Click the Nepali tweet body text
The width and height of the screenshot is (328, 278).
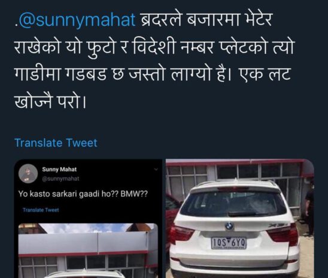point(154,60)
